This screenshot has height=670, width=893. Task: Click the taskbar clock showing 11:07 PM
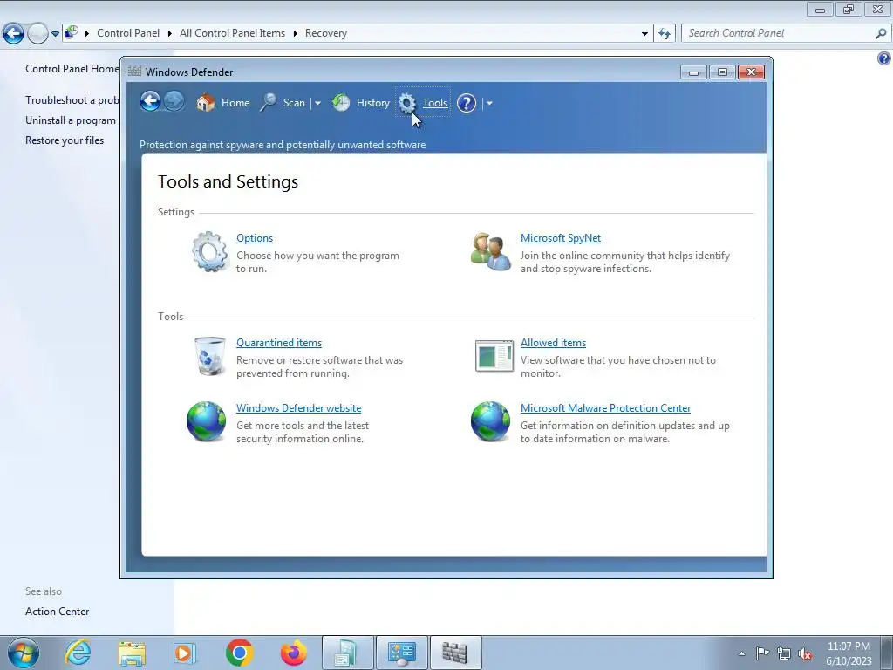tap(849, 653)
